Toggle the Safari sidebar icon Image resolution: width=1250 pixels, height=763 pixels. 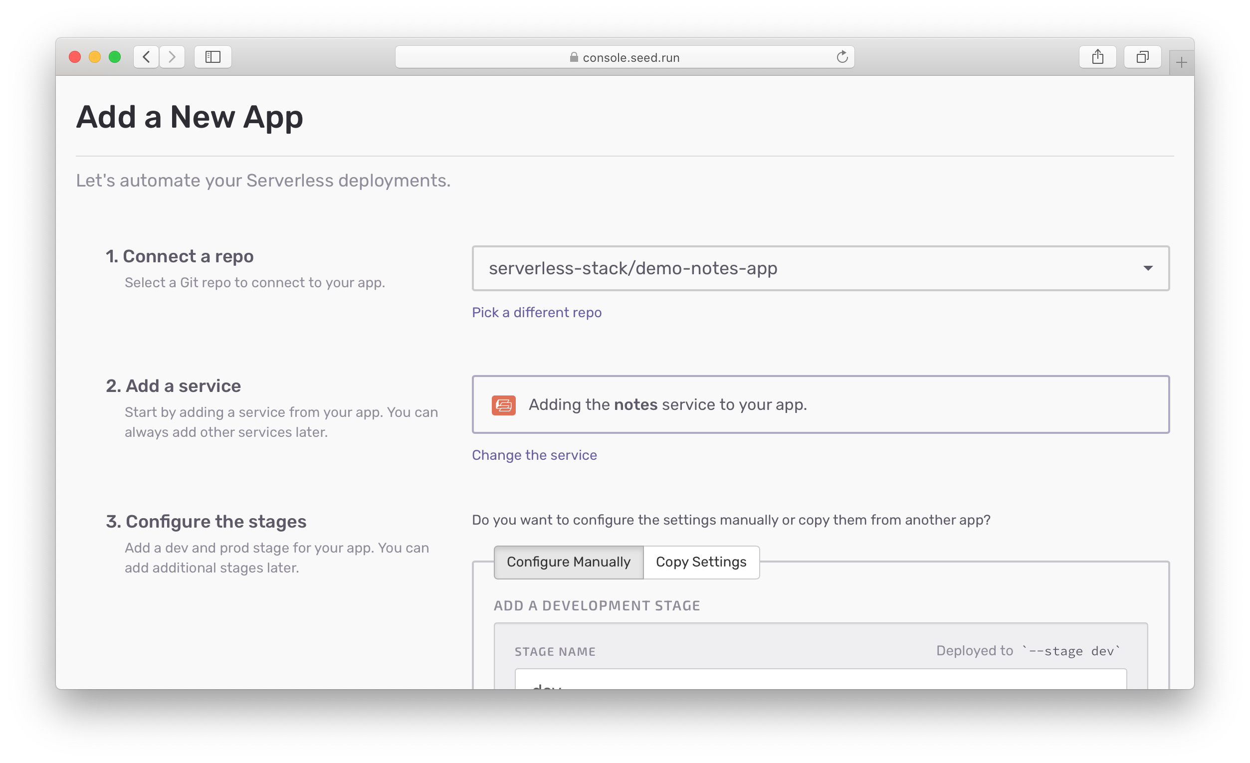point(212,57)
